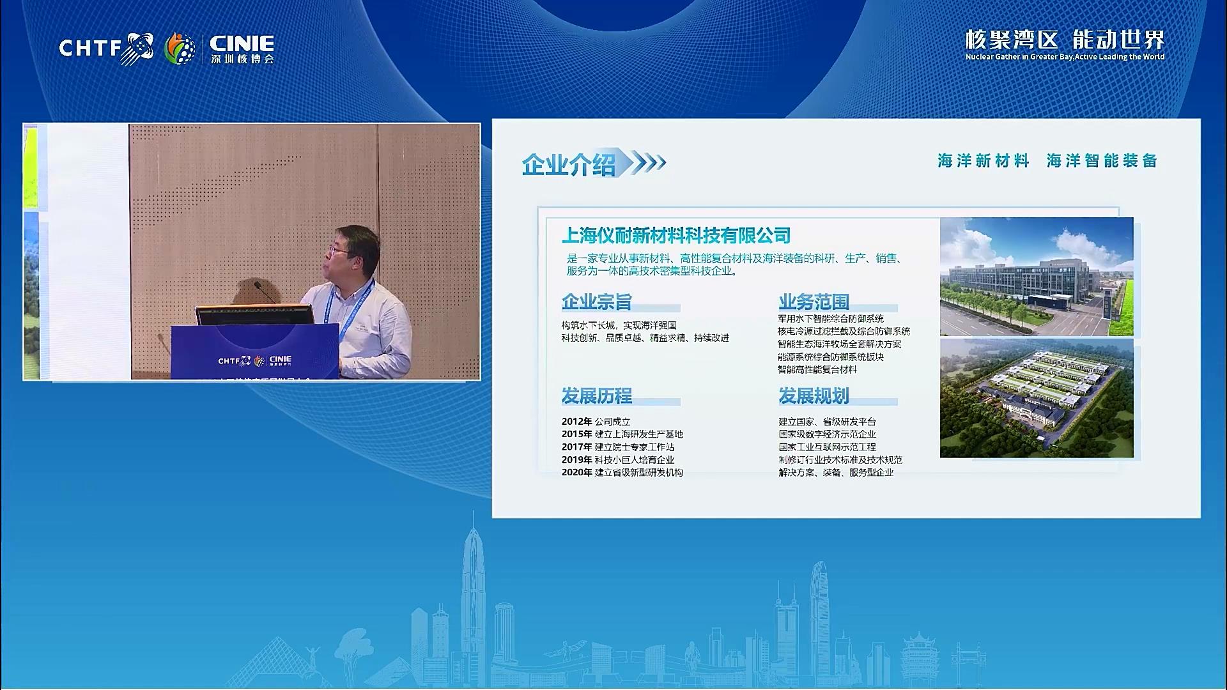Viewport: 1227px width, 690px height.
Task: Click the CINIE 深圳核博会 logo
Action: pos(242,49)
